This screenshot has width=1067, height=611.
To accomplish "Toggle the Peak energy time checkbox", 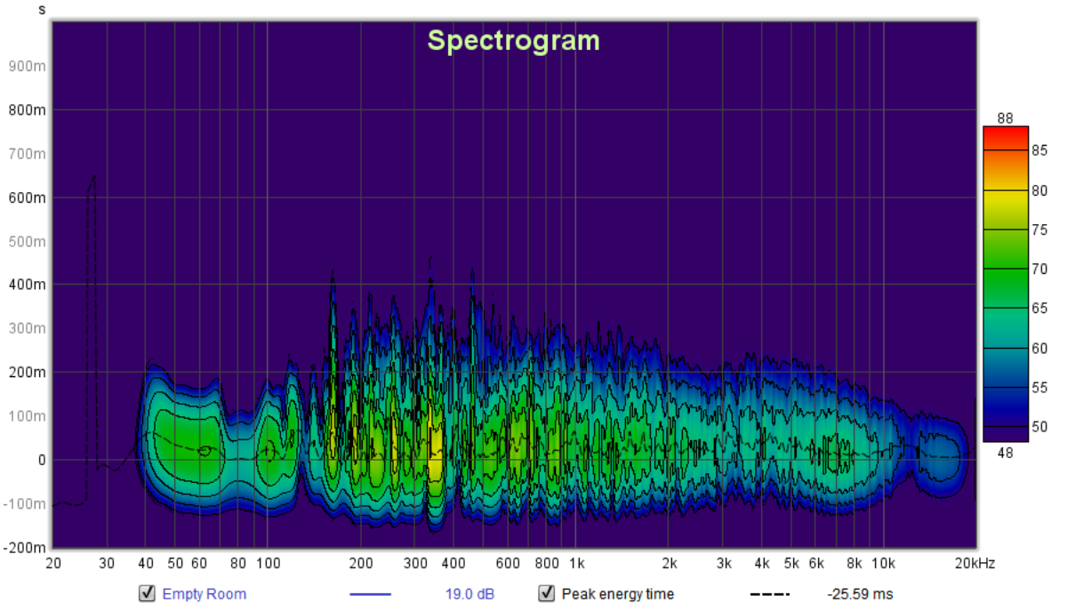I will click(x=547, y=594).
